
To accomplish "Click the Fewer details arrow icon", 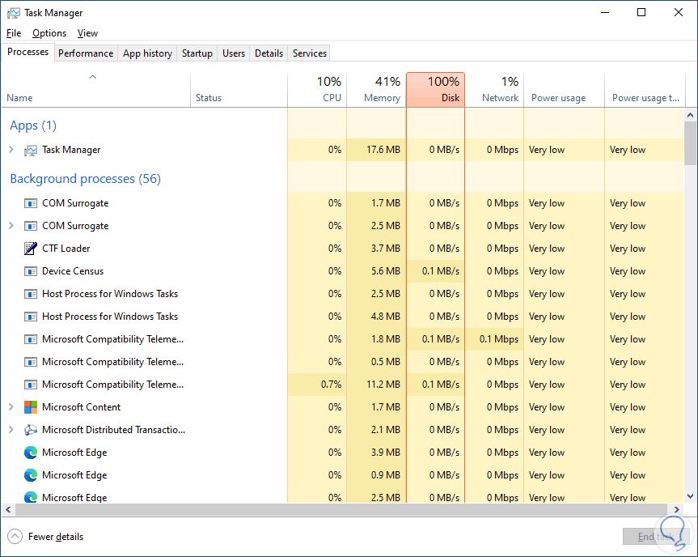I will click(15, 536).
